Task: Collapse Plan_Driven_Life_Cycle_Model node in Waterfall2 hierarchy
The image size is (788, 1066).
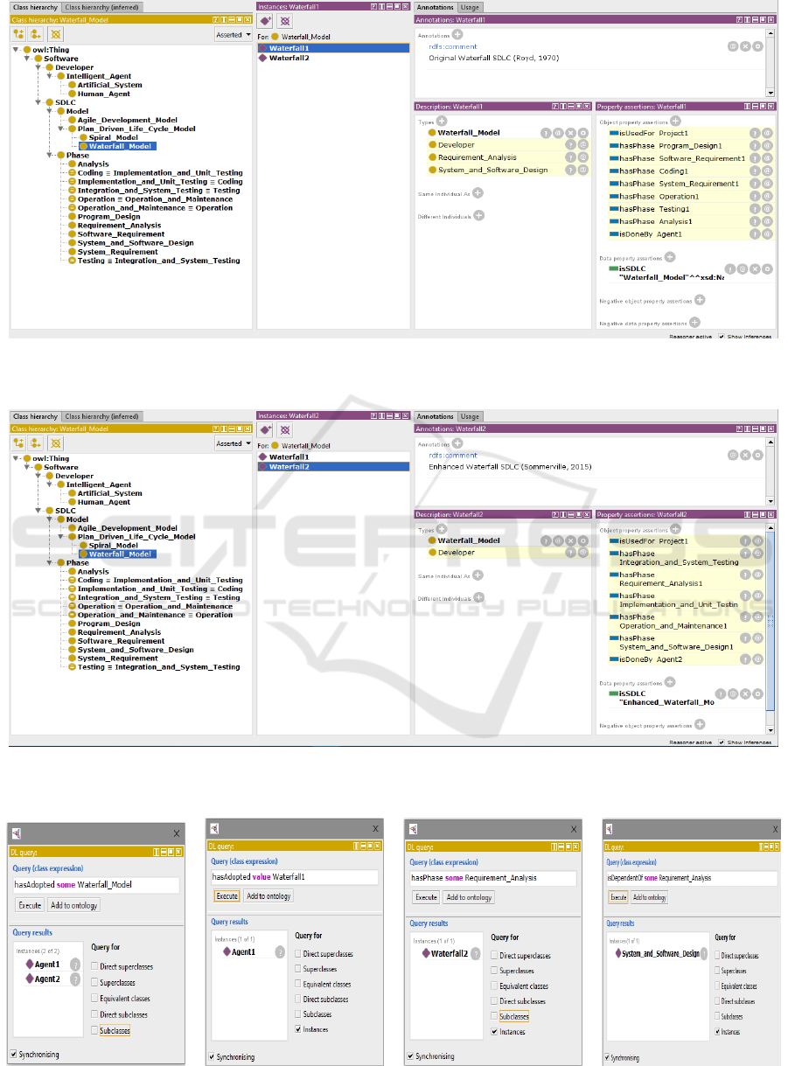Action: (x=59, y=537)
